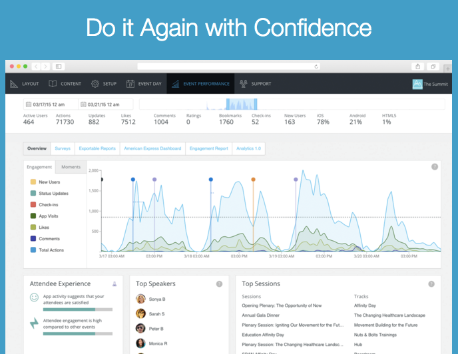
Task: Open the end date picker field
Action: 105,104
